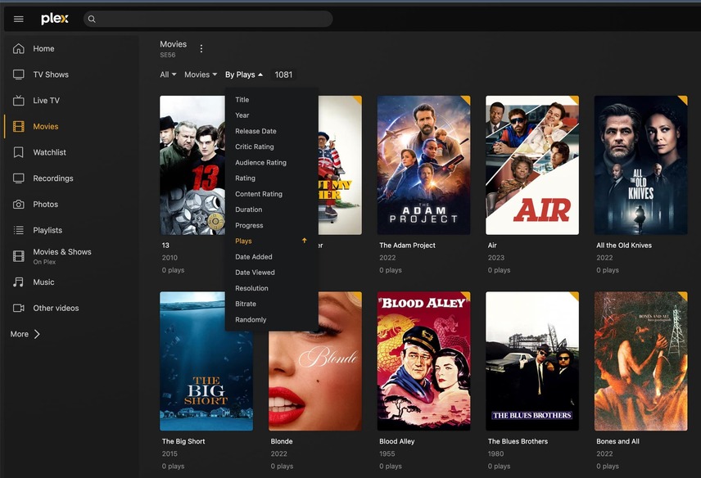Click the TV Shows monitor icon
This screenshot has width=701, height=478.
tap(18, 74)
